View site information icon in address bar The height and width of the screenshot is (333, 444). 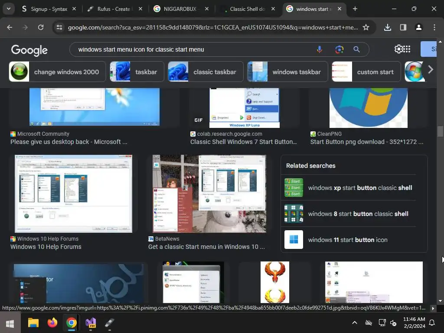pyautogui.click(x=59, y=27)
